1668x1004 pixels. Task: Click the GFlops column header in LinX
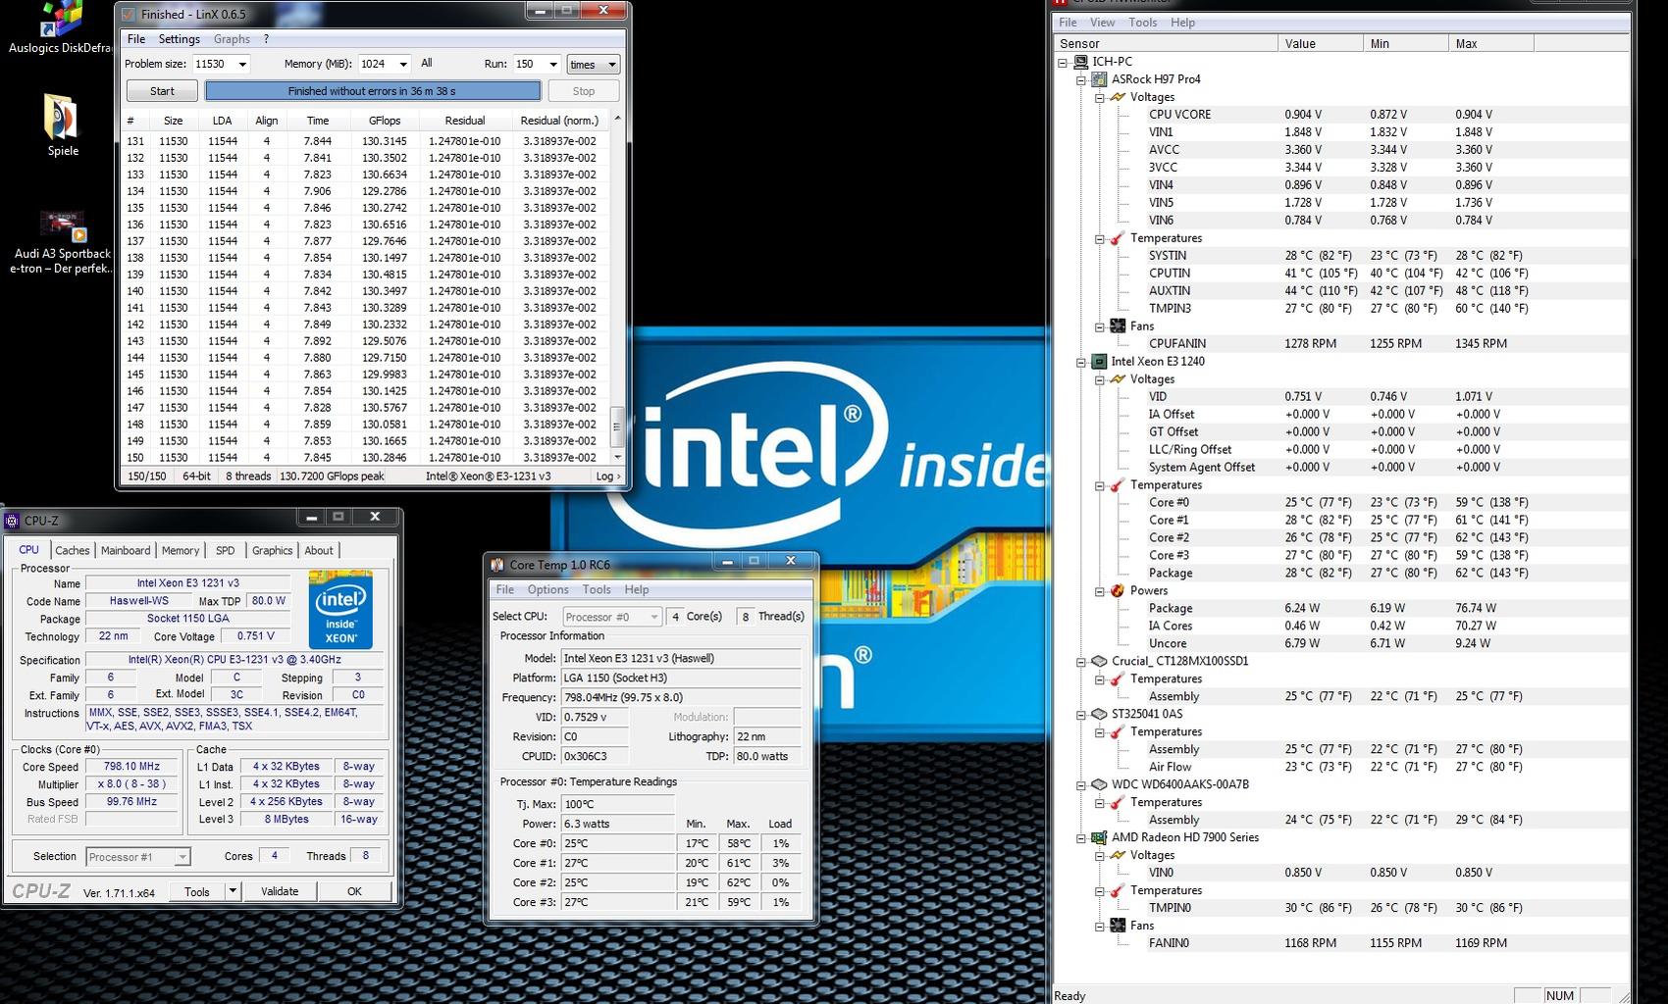[385, 121]
